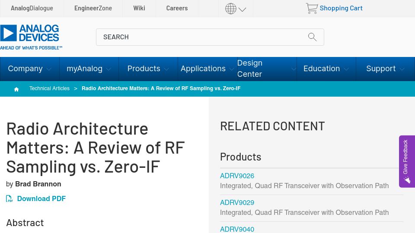Open the Shopping Cart link

coord(341,8)
